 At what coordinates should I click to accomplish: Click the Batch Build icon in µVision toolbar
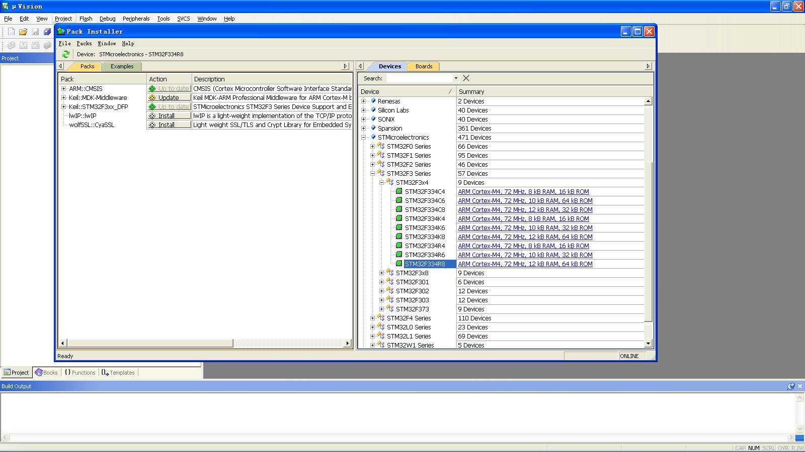47,45
